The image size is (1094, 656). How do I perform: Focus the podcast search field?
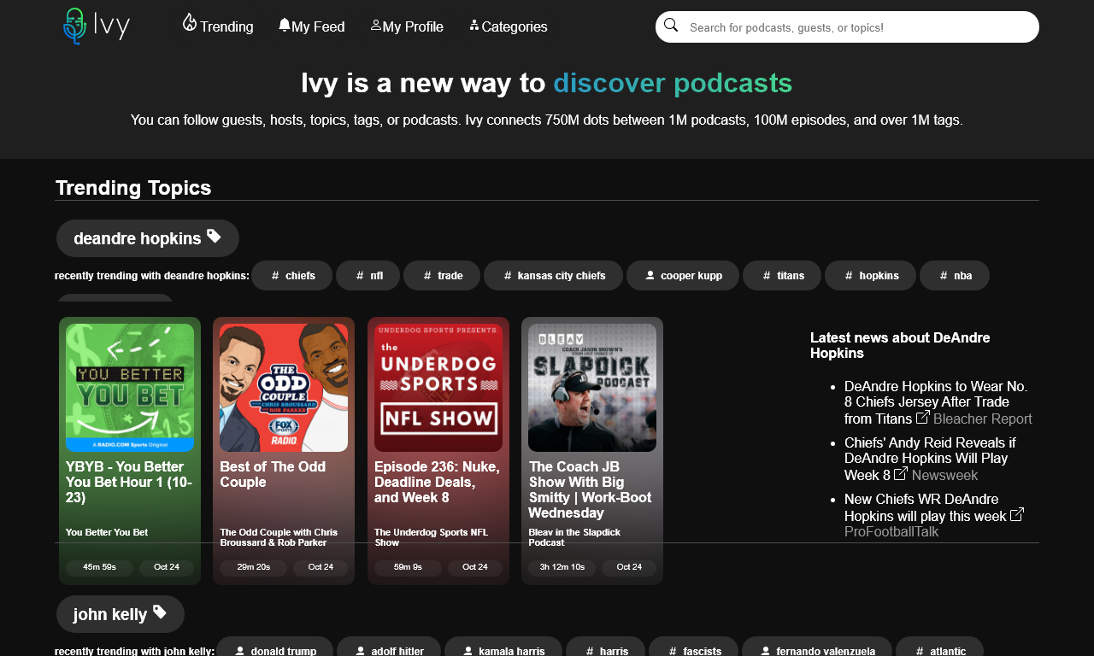(x=855, y=27)
